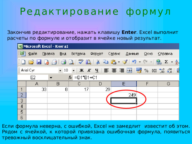Click the Excel workbook icon beside Файл
Image resolution: width=192 pixels, height=144 pixels.
click(x=23, y=54)
